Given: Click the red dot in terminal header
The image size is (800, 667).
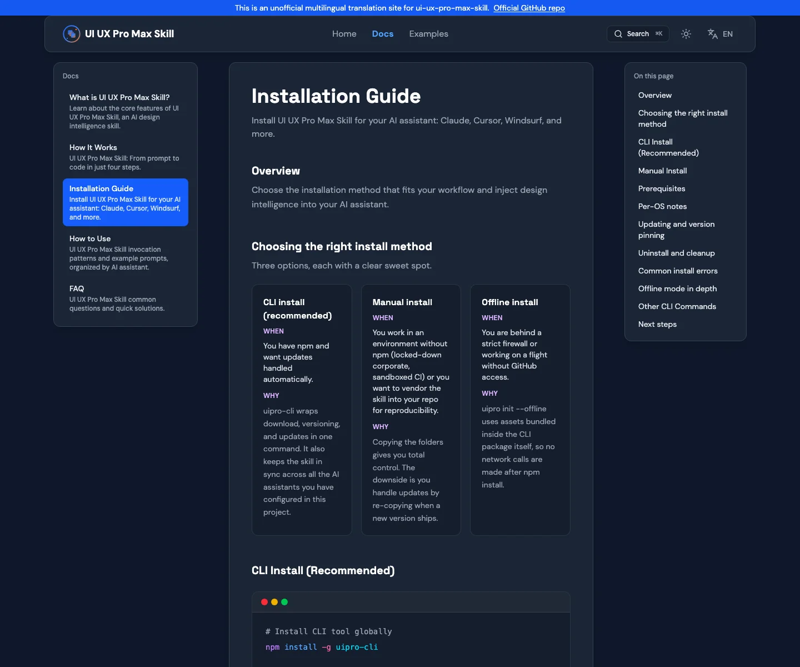Looking at the screenshot, I should click(x=264, y=602).
